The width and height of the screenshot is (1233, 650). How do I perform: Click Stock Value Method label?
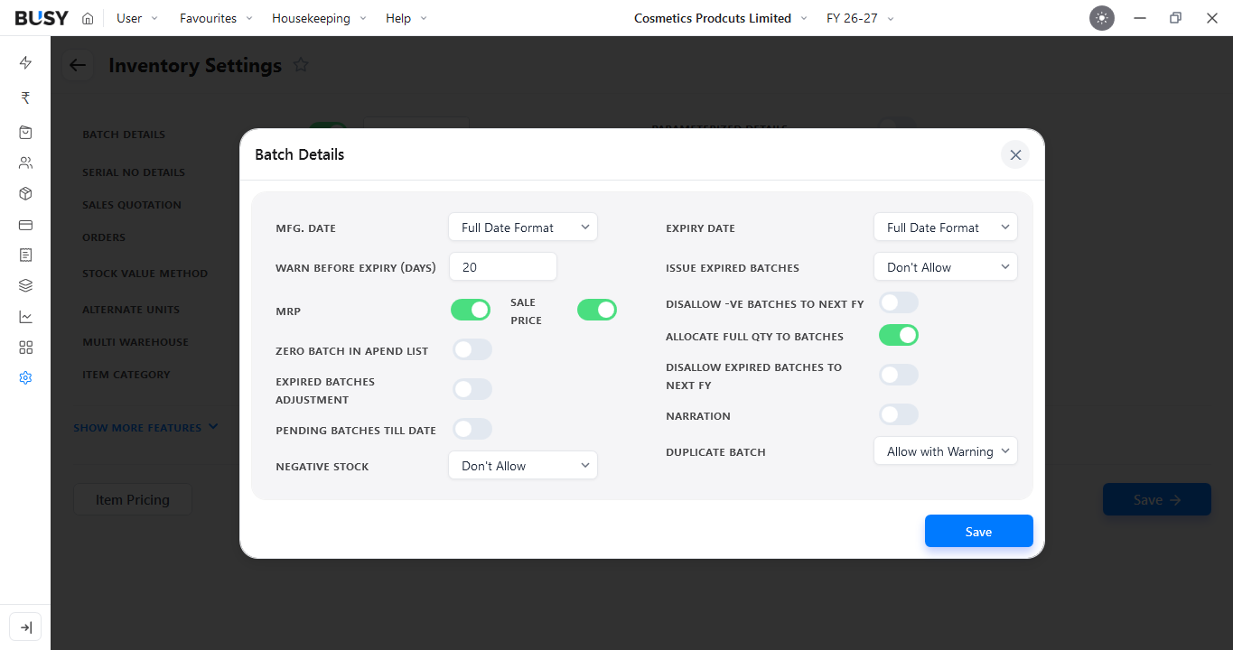(x=145, y=274)
